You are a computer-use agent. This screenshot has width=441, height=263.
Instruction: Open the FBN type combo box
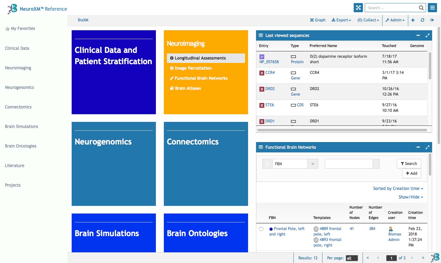pyautogui.click(x=313, y=164)
